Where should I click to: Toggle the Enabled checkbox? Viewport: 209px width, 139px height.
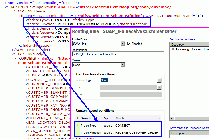129,44
